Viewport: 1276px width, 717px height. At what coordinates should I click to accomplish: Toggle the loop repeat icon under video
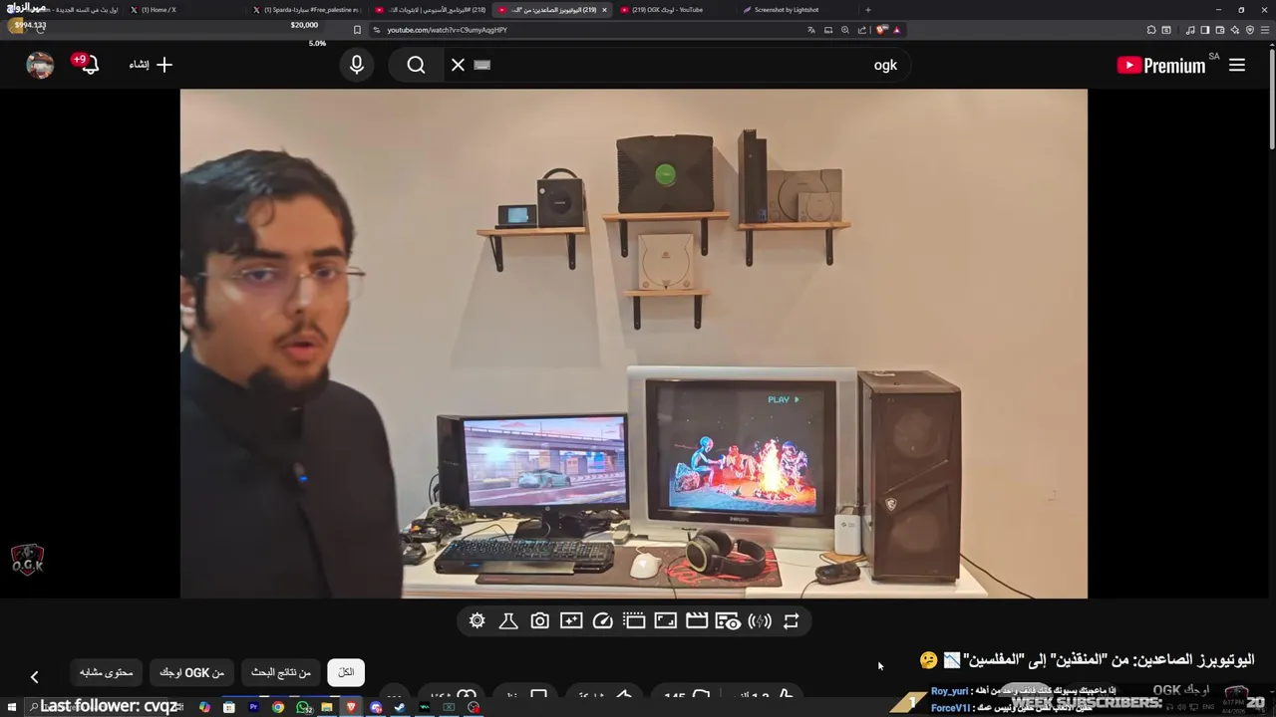point(792,621)
